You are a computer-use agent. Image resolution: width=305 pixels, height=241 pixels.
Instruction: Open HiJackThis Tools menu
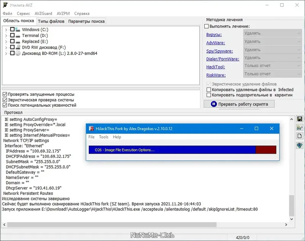point(103,137)
